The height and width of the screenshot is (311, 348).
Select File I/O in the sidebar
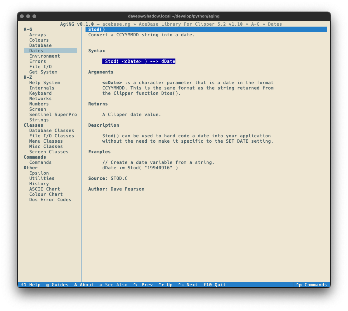point(40,67)
